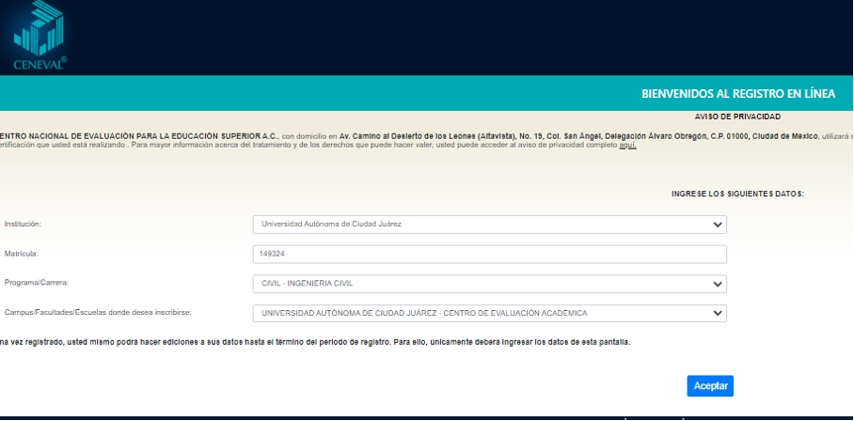
Task: Click the 'Matrícula:' field label
Action: (x=21, y=254)
